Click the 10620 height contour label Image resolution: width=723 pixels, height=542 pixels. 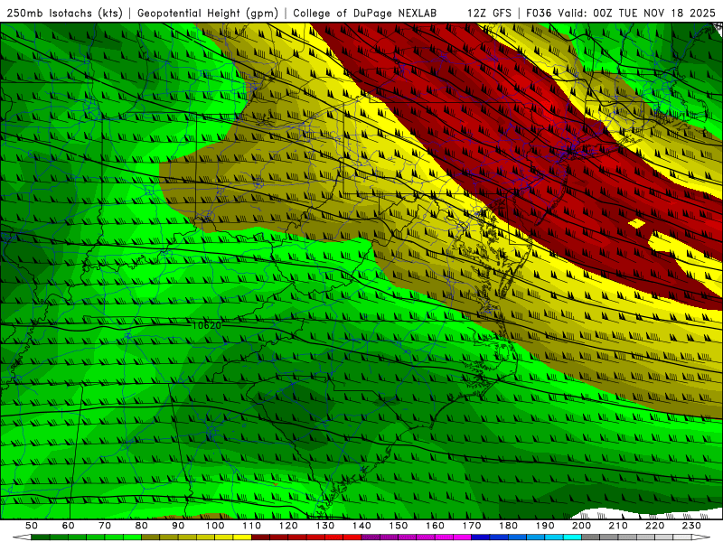point(207,325)
